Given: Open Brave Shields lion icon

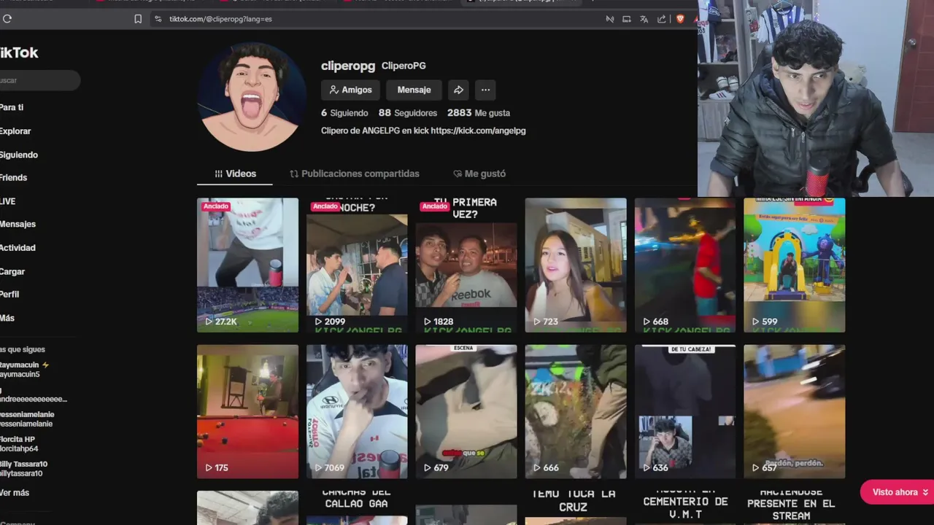Looking at the screenshot, I should pyautogui.click(x=680, y=19).
